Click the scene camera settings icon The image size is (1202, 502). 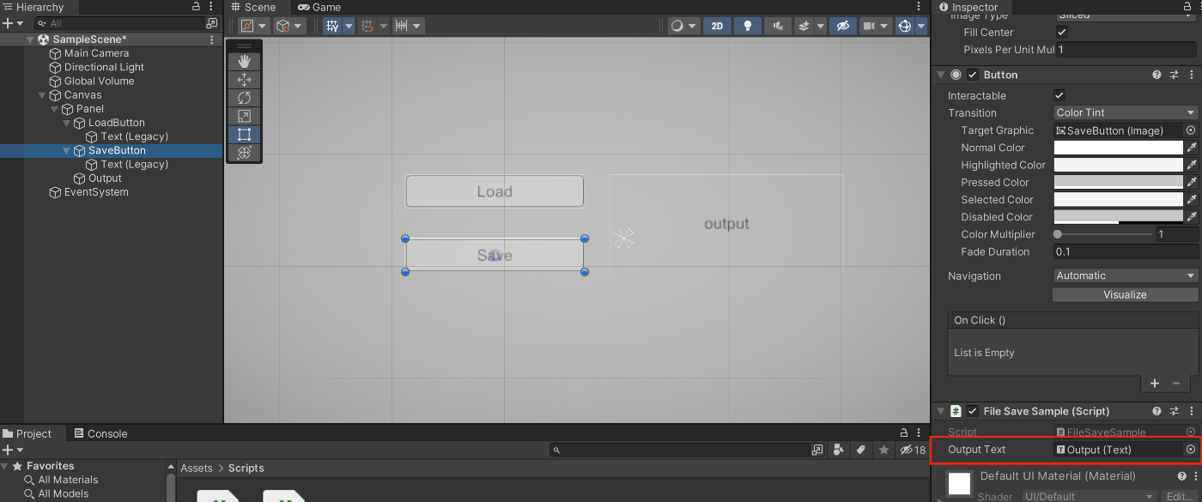tap(869, 26)
